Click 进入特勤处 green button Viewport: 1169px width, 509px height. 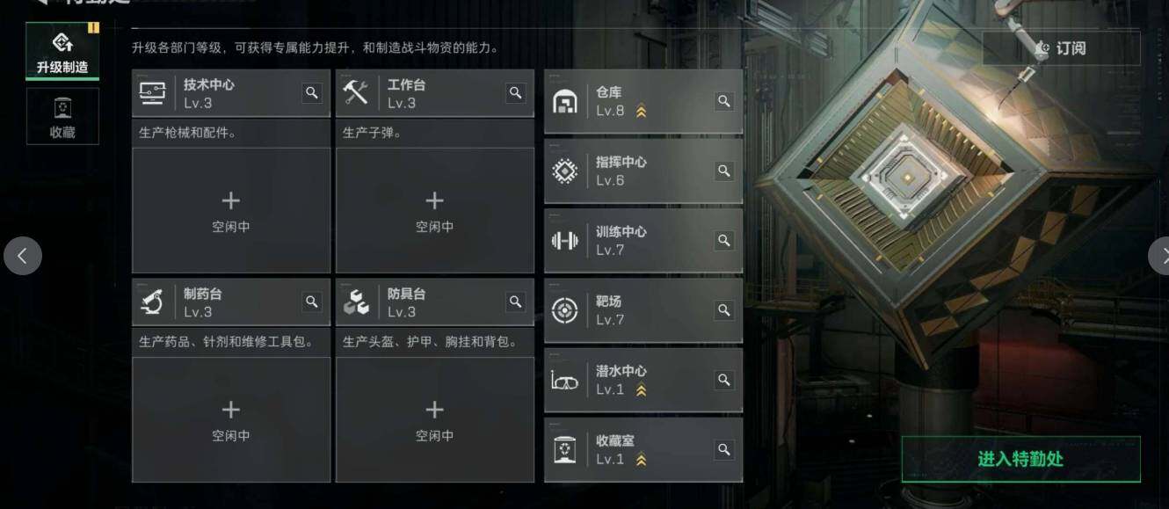[1020, 459]
